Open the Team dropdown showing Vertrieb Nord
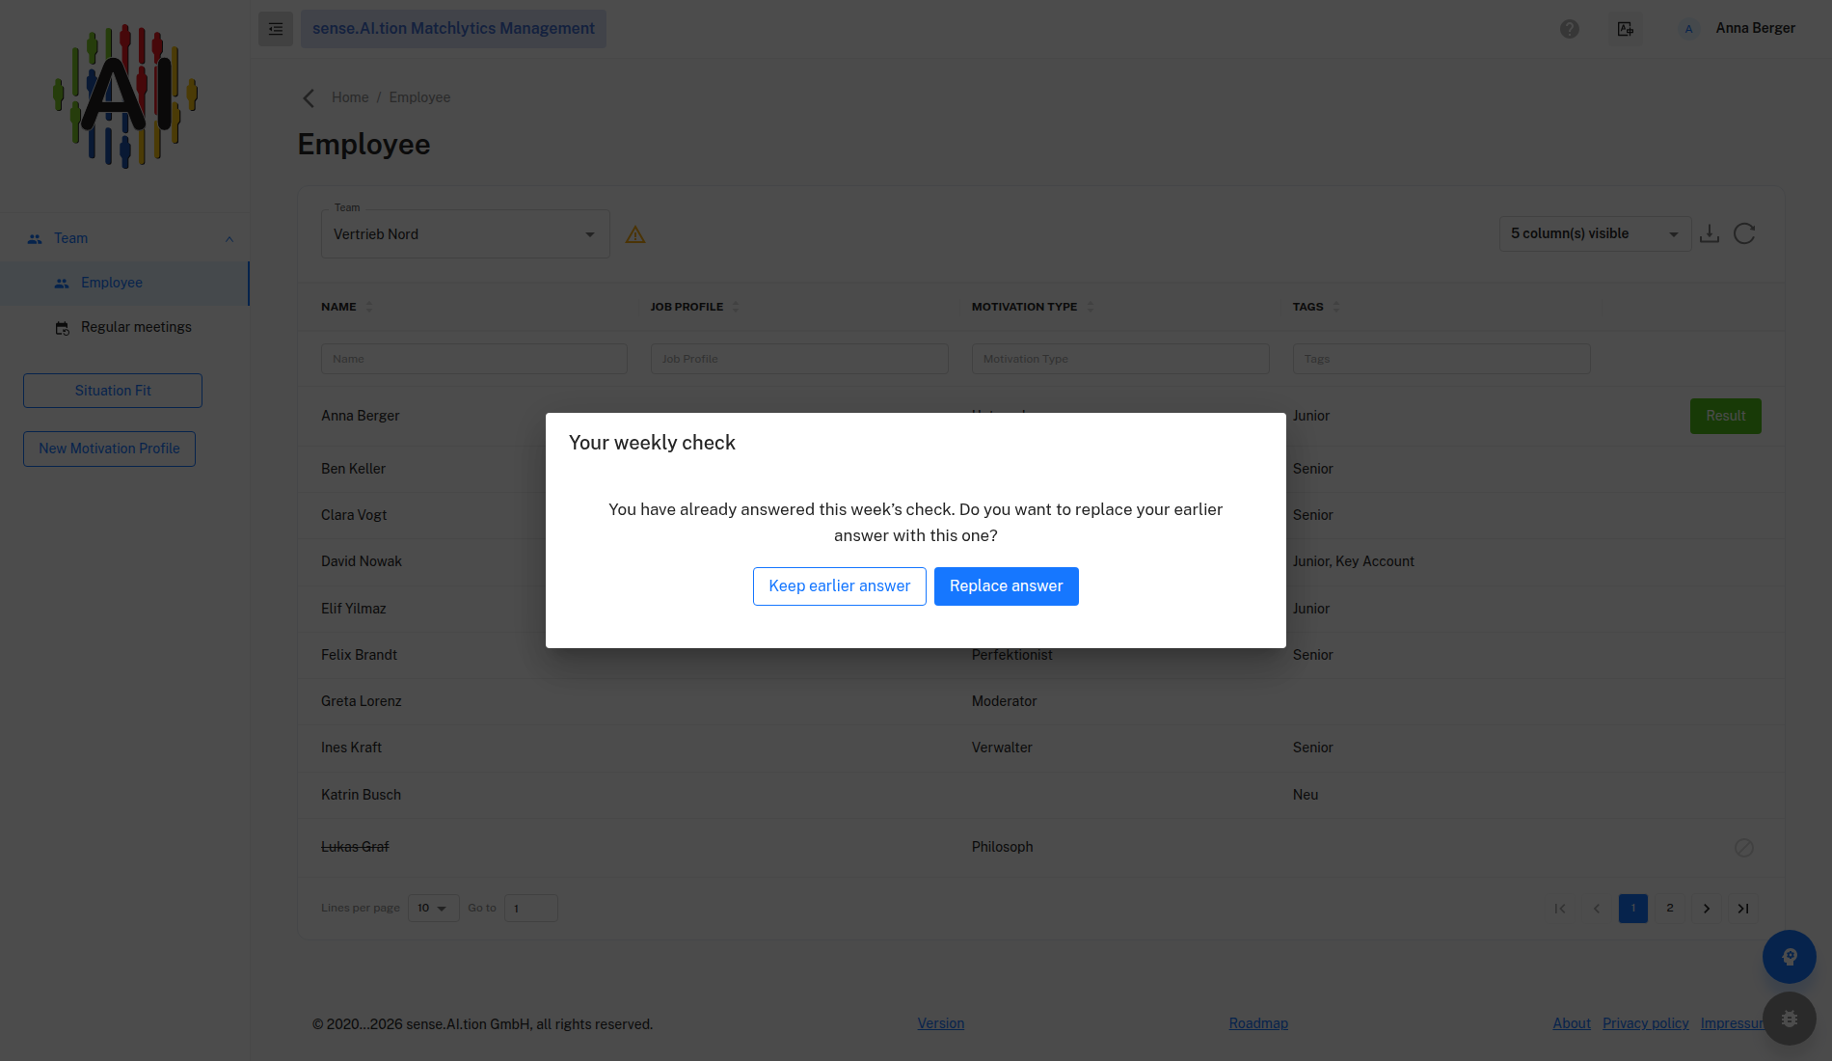Screen dimensions: 1832x1061 (x=466, y=234)
